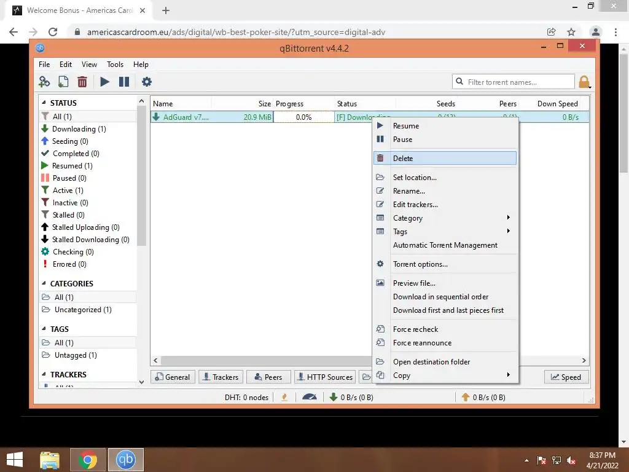Open the View menu
The height and width of the screenshot is (472, 629).
(89, 64)
